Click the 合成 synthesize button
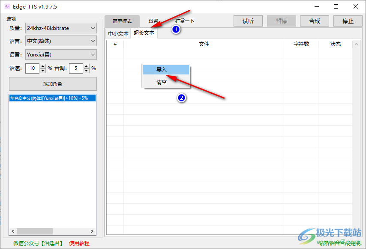Image resolution: width=366 pixels, height=249 pixels. tap(315, 21)
